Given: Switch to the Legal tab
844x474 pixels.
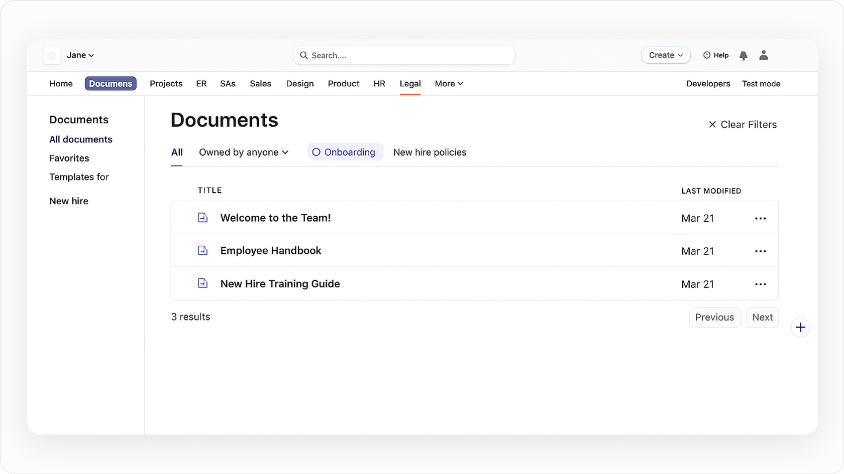Looking at the screenshot, I should click(410, 83).
